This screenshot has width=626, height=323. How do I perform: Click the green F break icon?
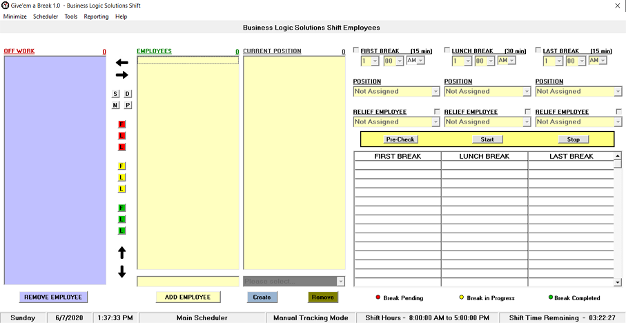(x=122, y=208)
